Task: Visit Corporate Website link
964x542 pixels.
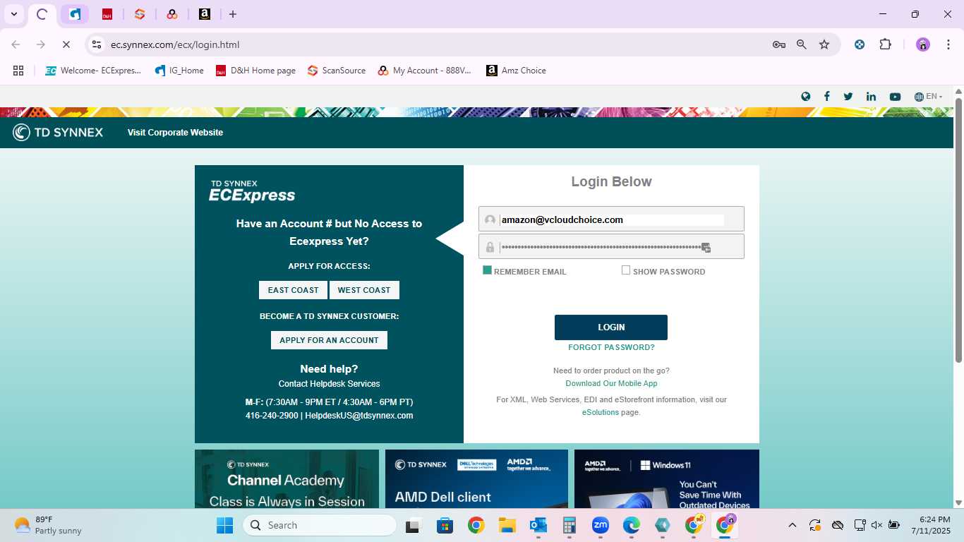Action: click(175, 133)
